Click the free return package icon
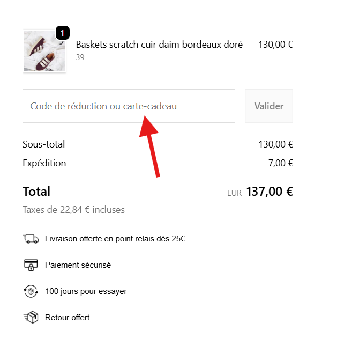 (31, 318)
